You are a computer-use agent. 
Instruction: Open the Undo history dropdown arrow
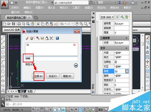coord(65,24)
